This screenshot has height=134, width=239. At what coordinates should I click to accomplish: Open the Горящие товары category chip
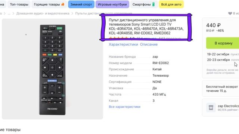[49, 4]
